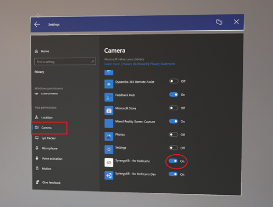273x207 pixels.
Task: Open Location permissions
Action: (44, 118)
